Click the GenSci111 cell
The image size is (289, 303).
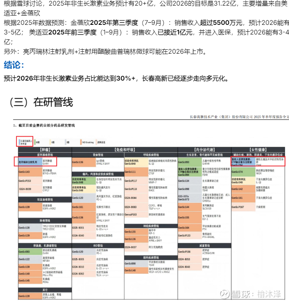[x=136, y=172]
